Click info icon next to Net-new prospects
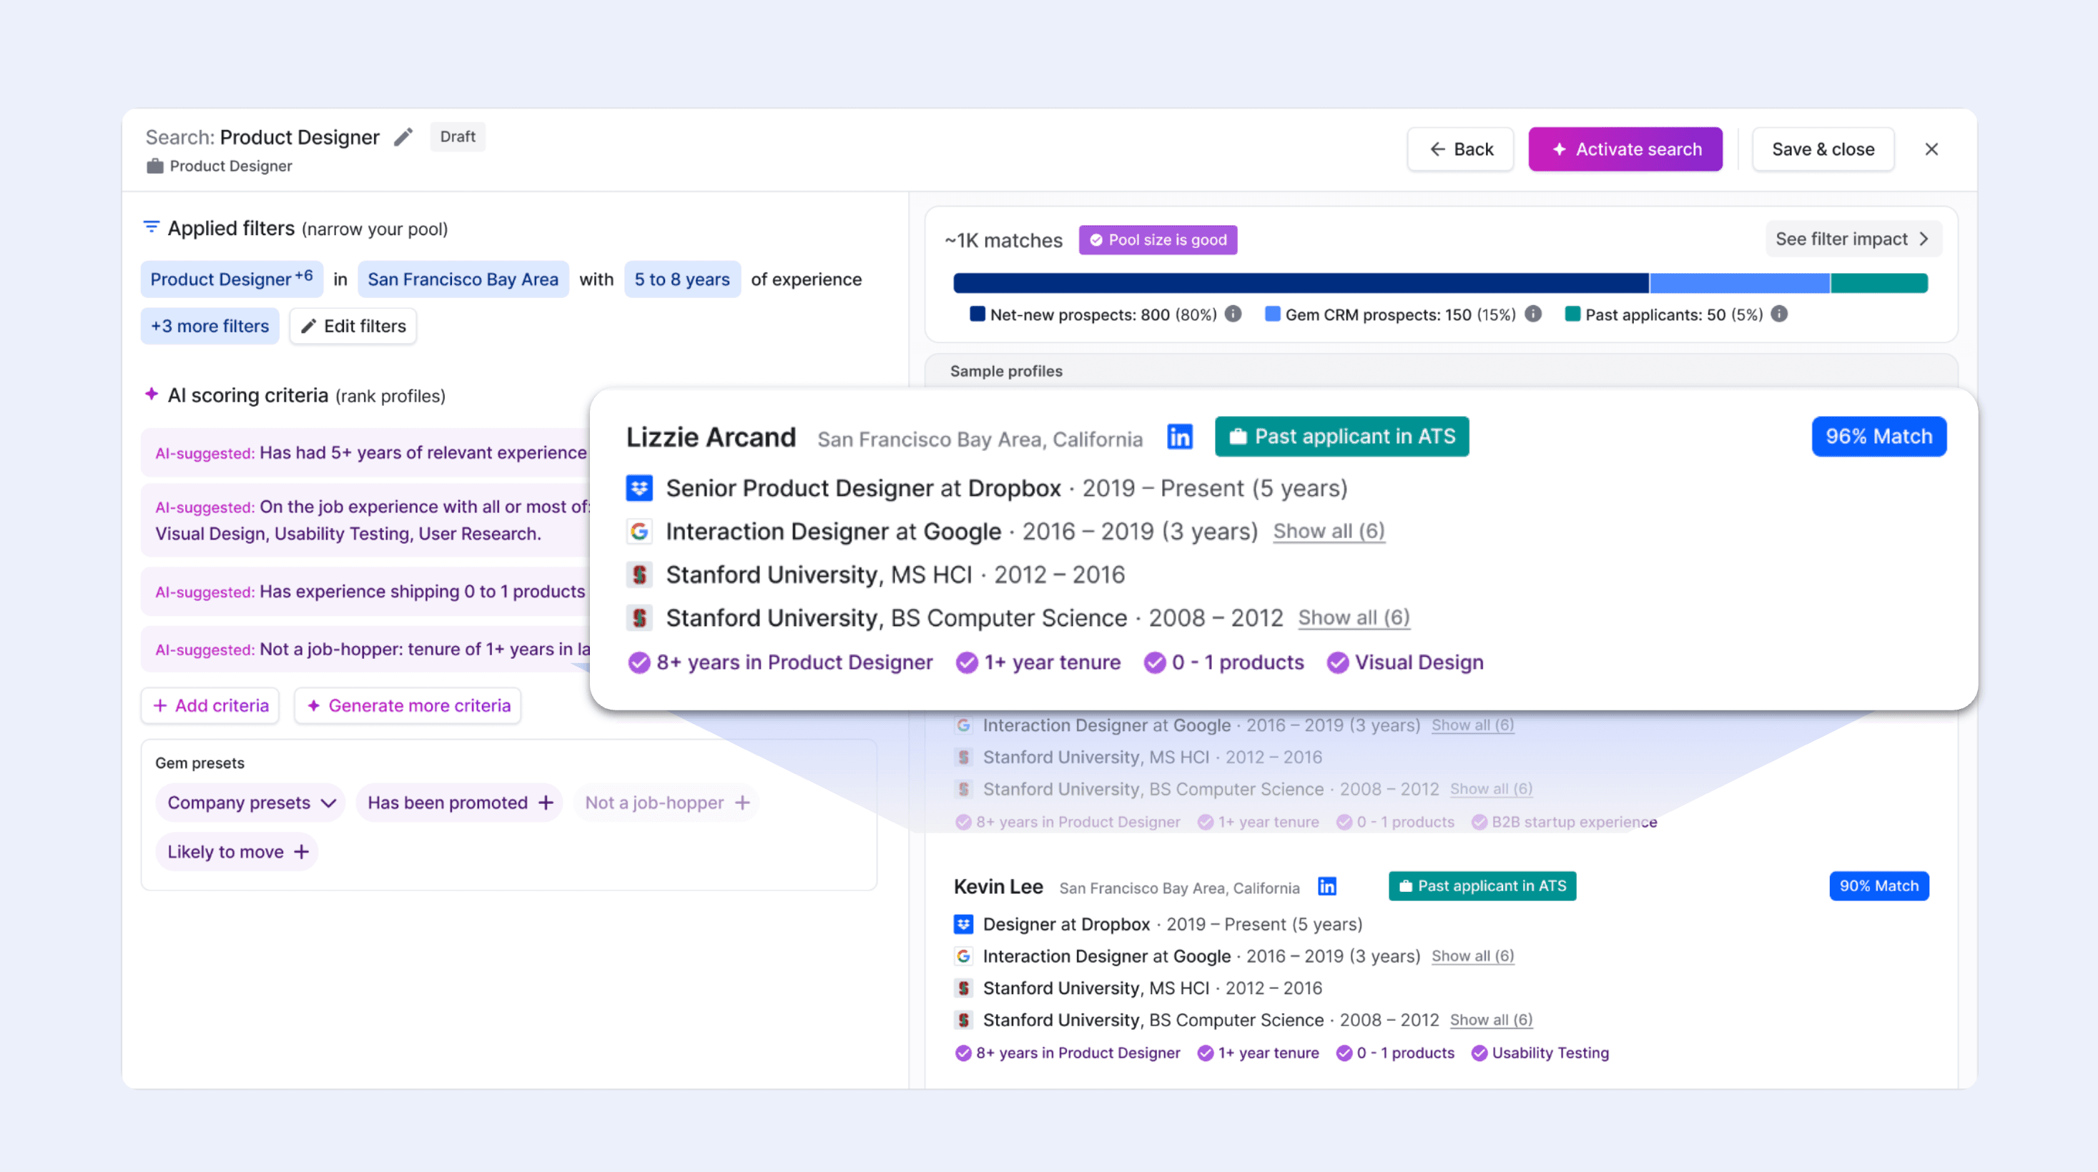 [x=1233, y=314]
